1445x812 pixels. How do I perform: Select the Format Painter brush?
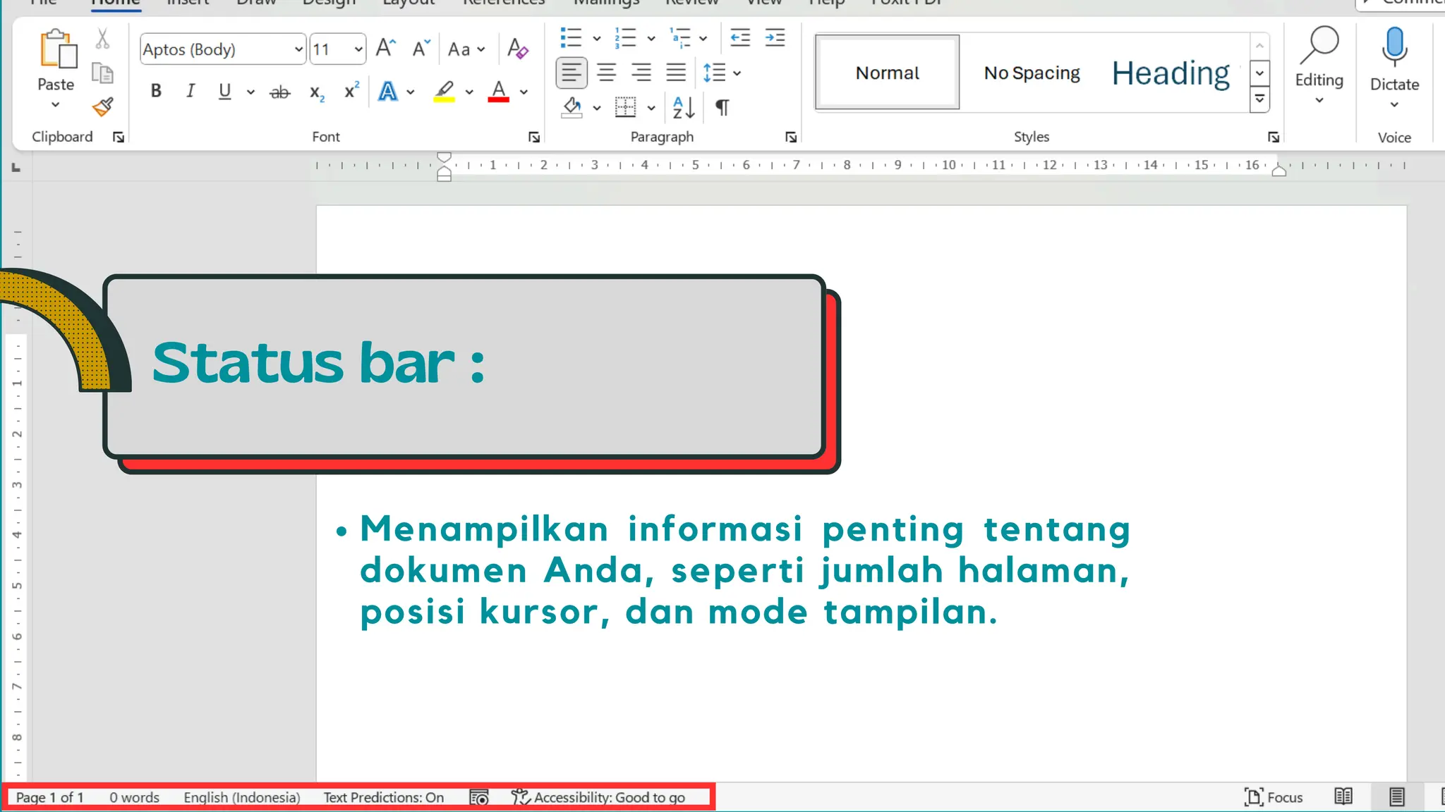[x=103, y=107]
